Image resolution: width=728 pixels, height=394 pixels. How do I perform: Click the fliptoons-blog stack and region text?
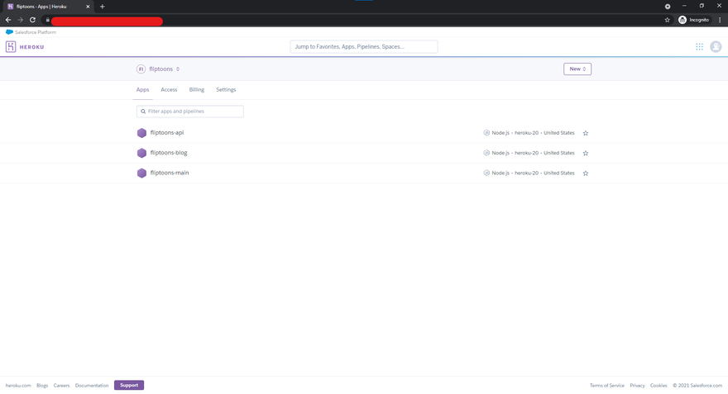(x=533, y=153)
